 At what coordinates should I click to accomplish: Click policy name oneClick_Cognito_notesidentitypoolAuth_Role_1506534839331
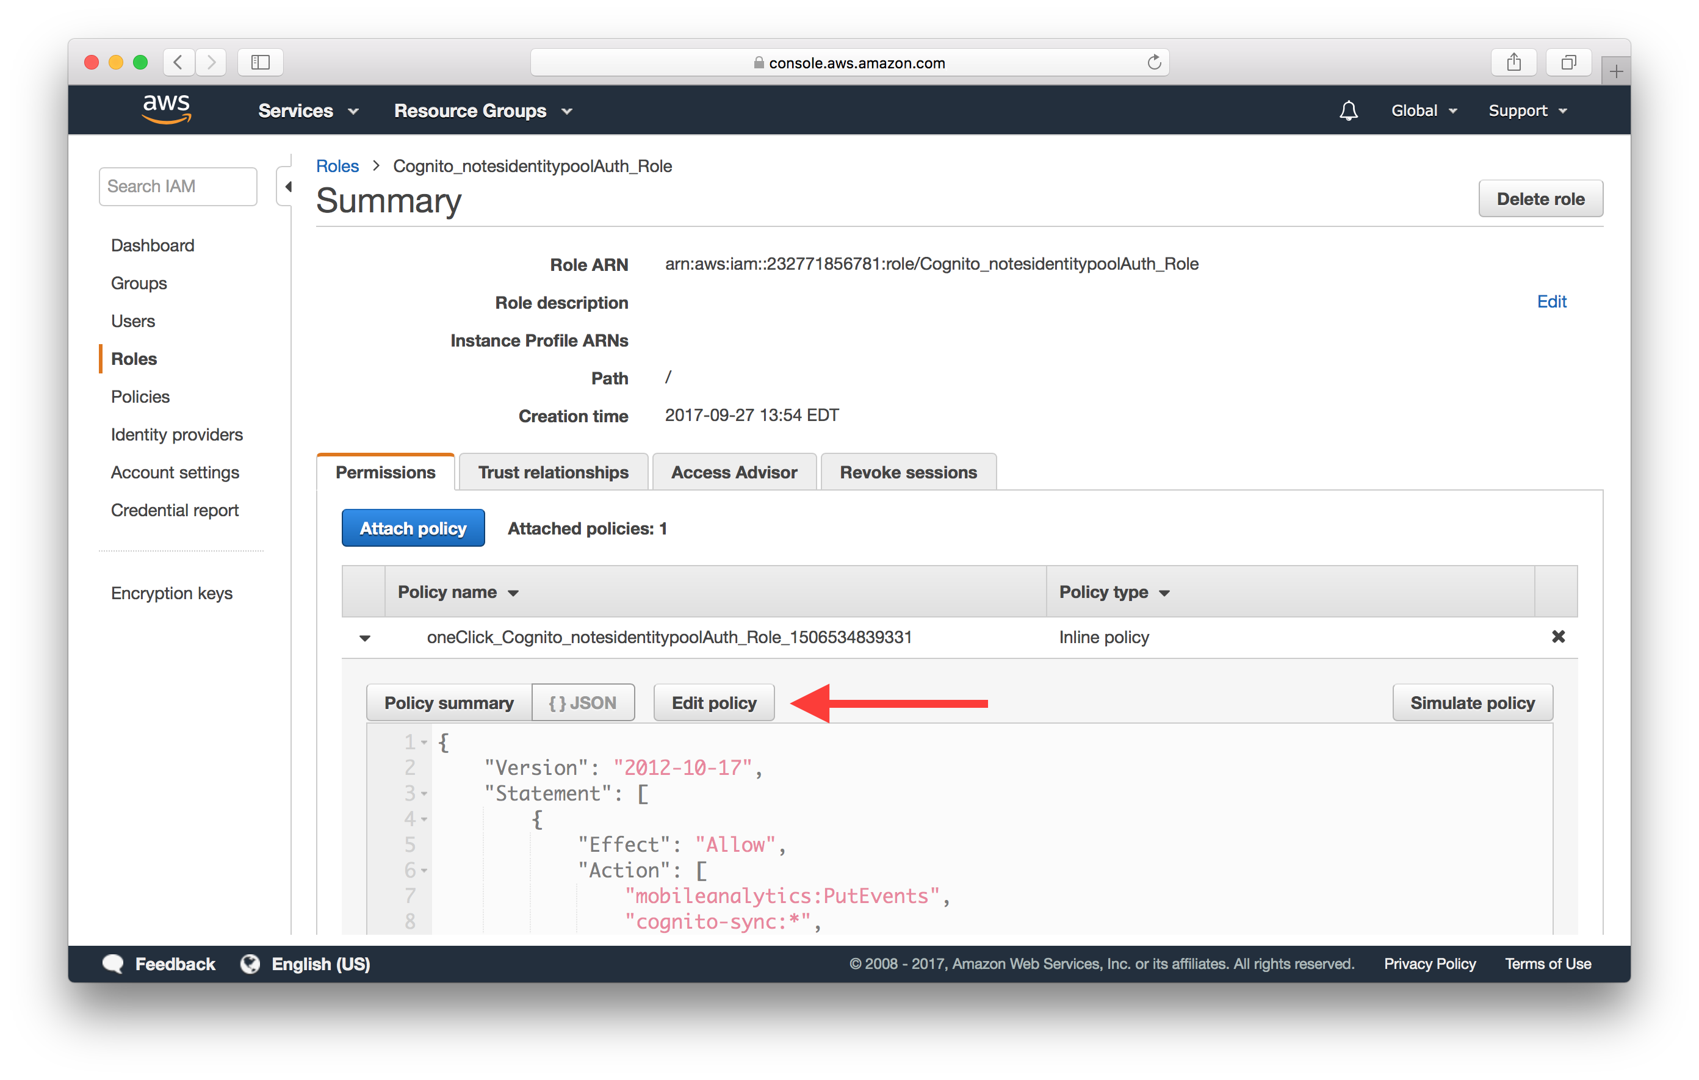pos(669,637)
